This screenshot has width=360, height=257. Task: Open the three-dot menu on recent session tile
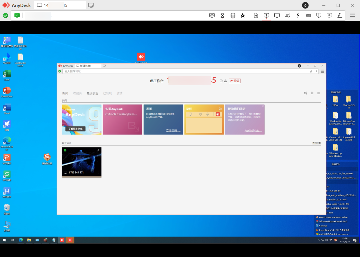98,172
